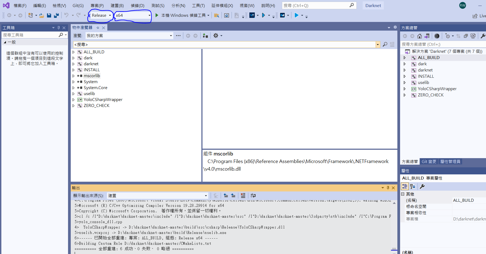Expand ZERO_CHECK project in Solution Explorer
Screen dimensions: 486x254
pos(405,95)
